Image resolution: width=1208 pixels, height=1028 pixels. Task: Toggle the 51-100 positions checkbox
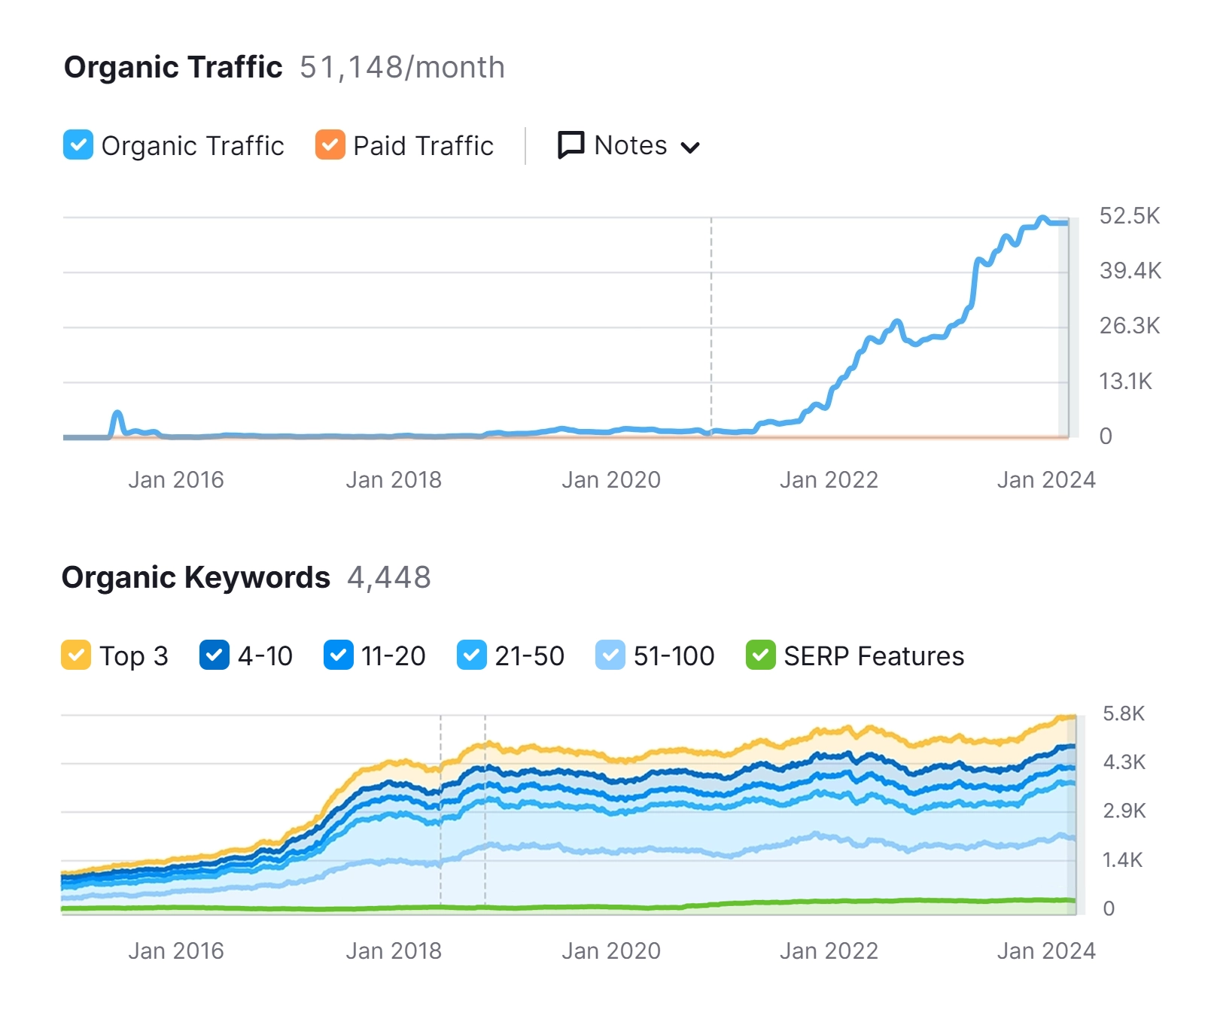pyautogui.click(x=610, y=655)
